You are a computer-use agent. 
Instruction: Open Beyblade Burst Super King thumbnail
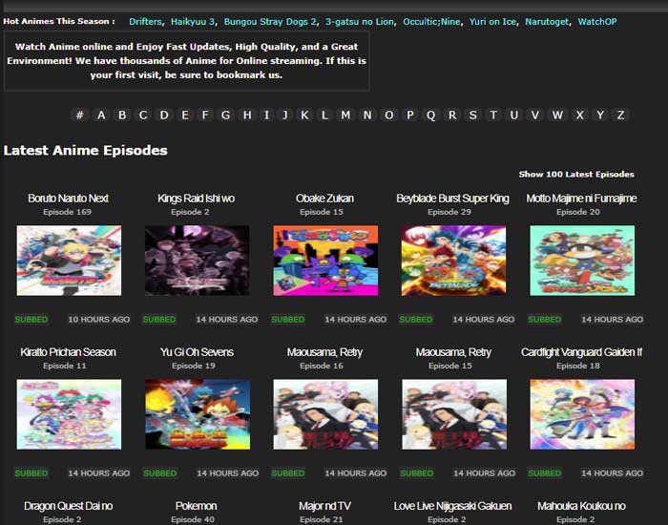pyautogui.click(x=453, y=261)
